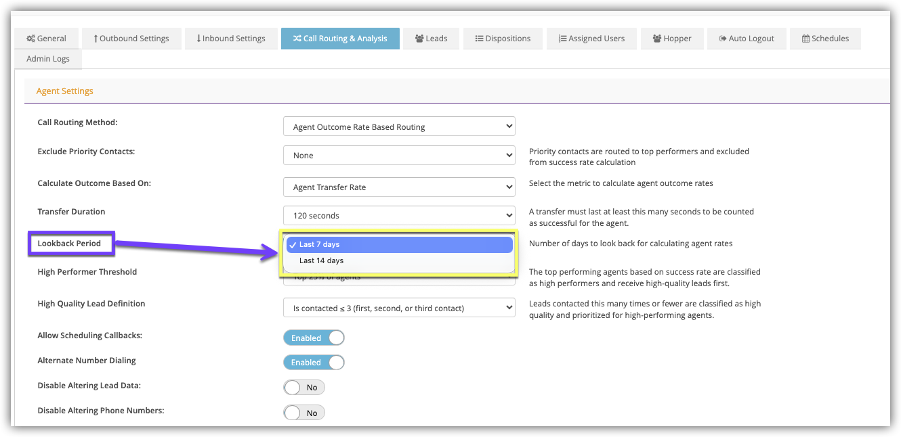Click sign-out icon on Auto Logout tab
The height and width of the screenshot is (437, 901).
point(723,39)
